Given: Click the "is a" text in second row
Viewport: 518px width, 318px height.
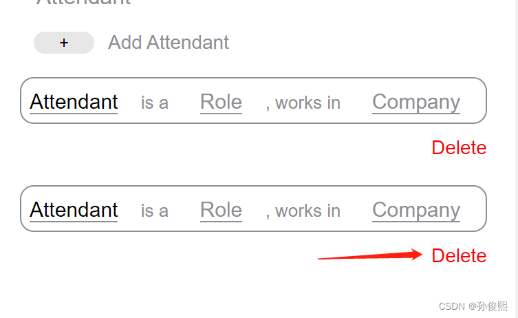Looking at the screenshot, I should (x=155, y=211).
